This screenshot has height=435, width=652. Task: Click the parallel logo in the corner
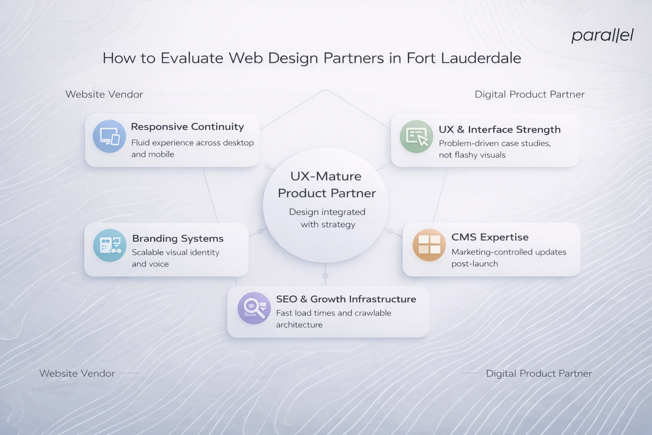(x=602, y=36)
